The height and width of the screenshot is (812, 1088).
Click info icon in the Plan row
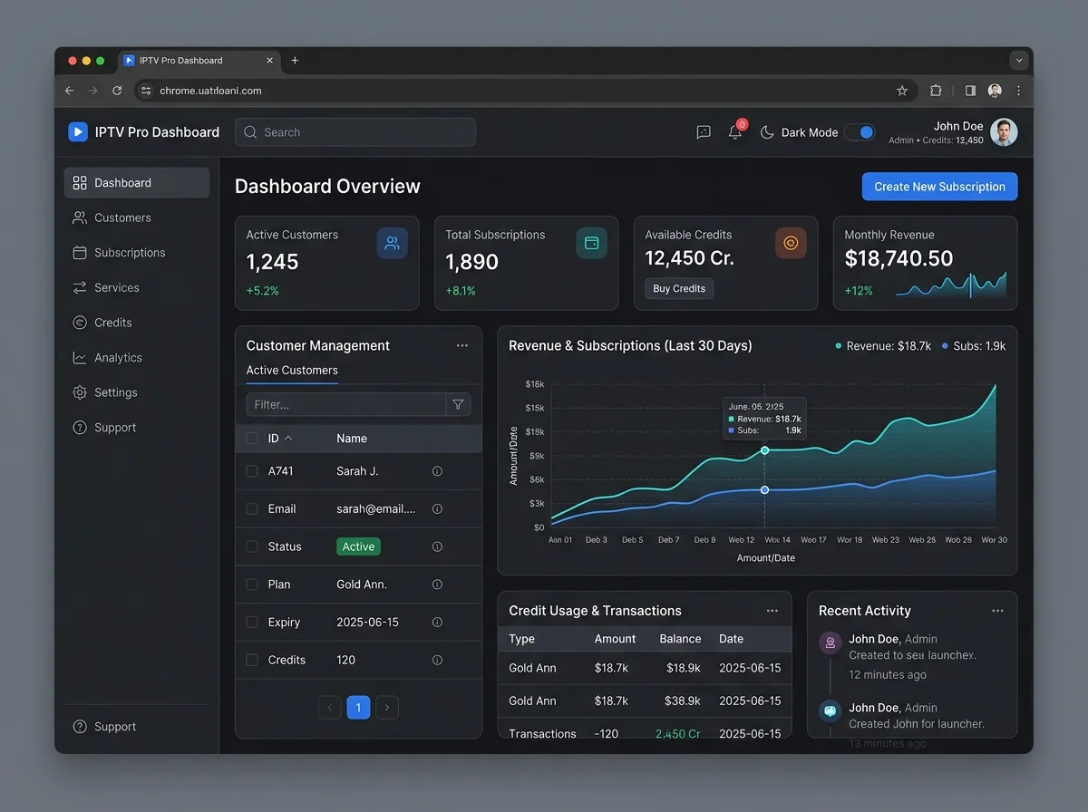click(437, 585)
